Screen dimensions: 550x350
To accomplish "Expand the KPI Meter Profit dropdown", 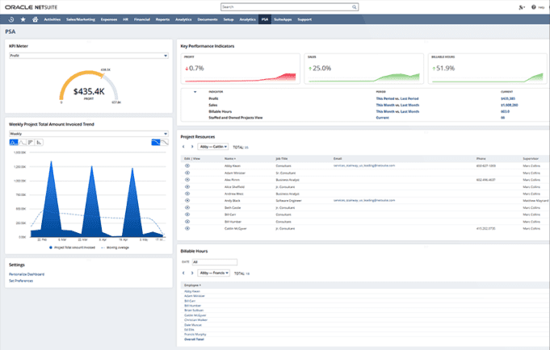I will 165,56.
